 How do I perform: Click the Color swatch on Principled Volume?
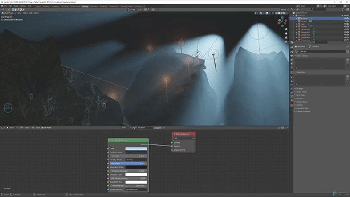pyautogui.click(x=136, y=148)
